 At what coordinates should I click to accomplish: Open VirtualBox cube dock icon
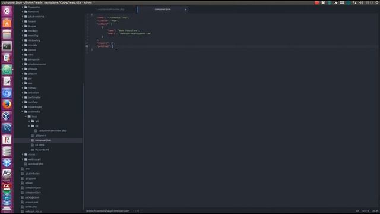point(7,117)
